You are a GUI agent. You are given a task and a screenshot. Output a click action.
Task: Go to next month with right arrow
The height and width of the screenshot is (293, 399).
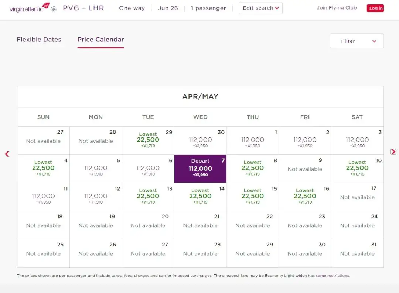pos(393,152)
